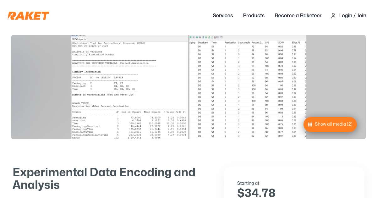Open the Products menu
Viewport: 377px width, 198px height.
254,15
